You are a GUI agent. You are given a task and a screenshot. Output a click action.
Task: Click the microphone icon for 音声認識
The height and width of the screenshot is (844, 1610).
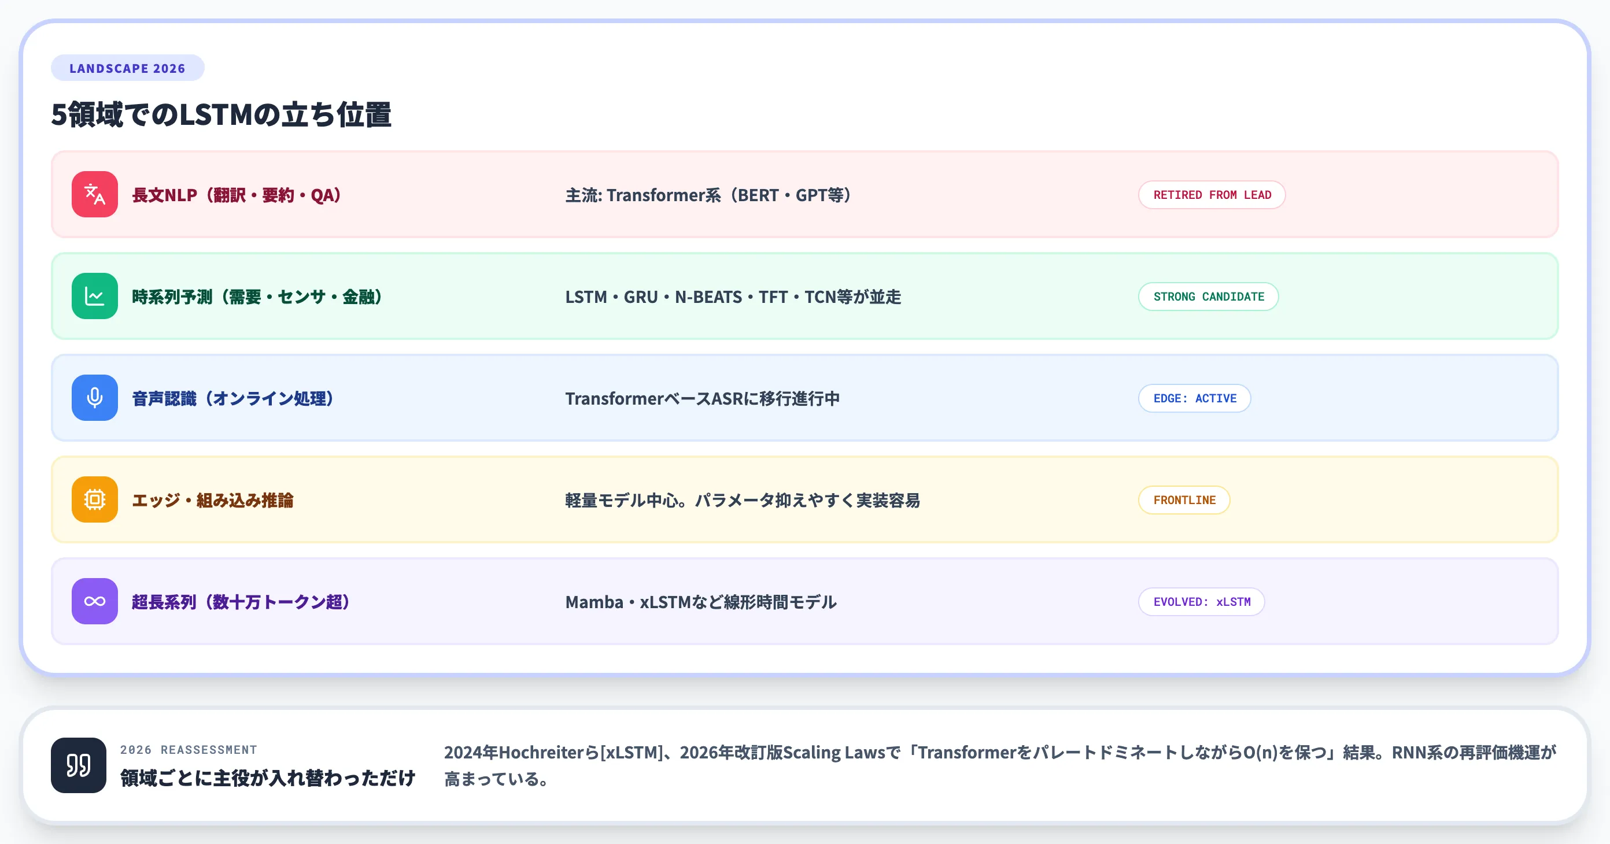pos(94,398)
